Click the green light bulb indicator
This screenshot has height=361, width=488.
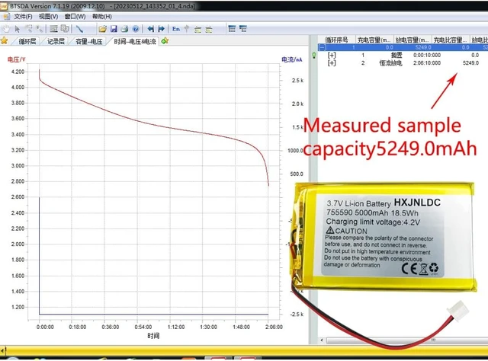(x=314, y=56)
